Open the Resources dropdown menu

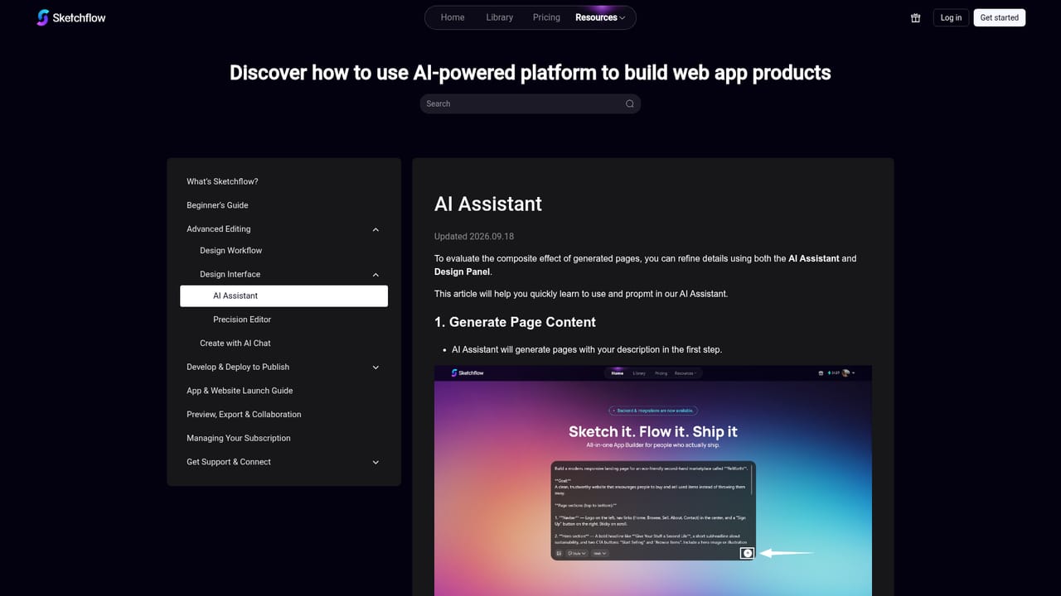(600, 17)
